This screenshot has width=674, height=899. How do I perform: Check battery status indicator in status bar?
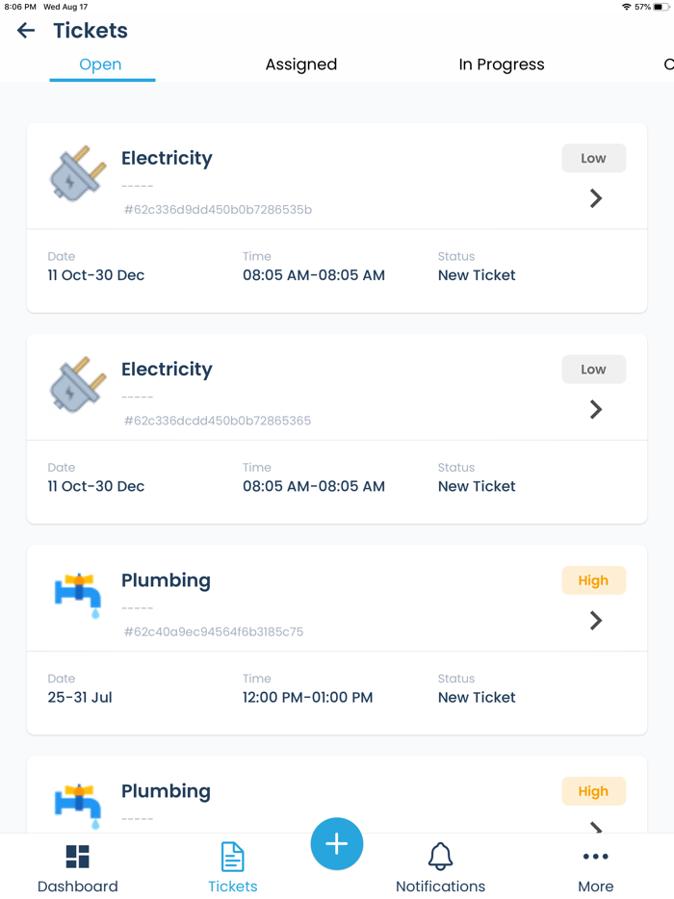coord(661,7)
